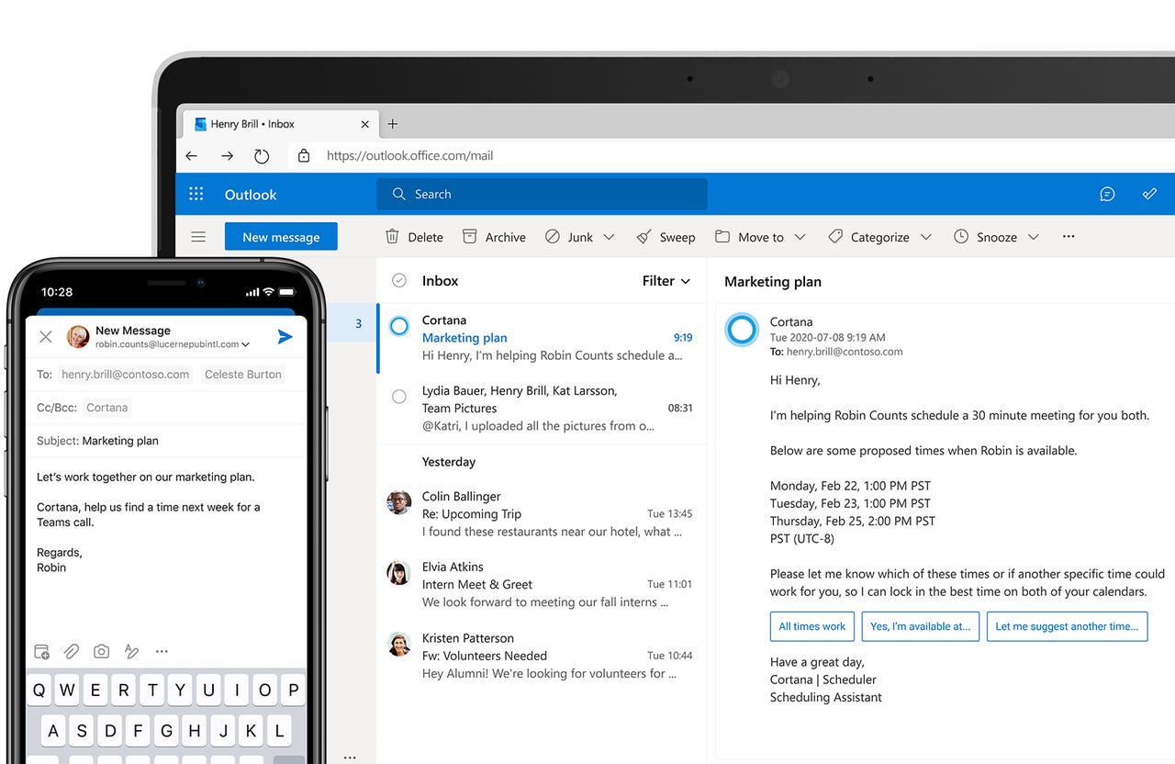Image resolution: width=1175 pixels, height=764 pixels.
Task: Expand the Move to options
Action: (x=800, y=236)
